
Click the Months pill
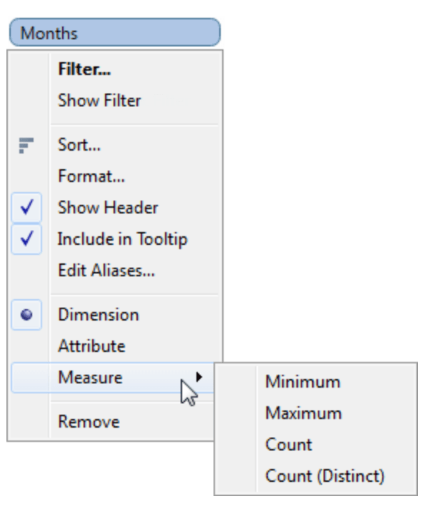[114, 33]
